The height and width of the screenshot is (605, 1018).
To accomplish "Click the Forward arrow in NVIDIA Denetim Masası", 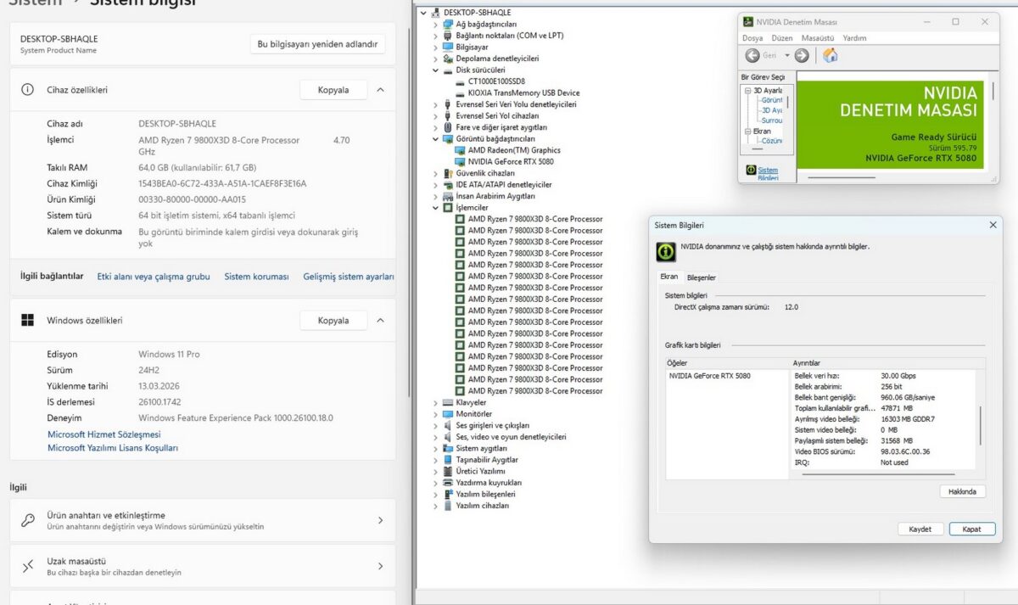I will click(x=802, y=55).
